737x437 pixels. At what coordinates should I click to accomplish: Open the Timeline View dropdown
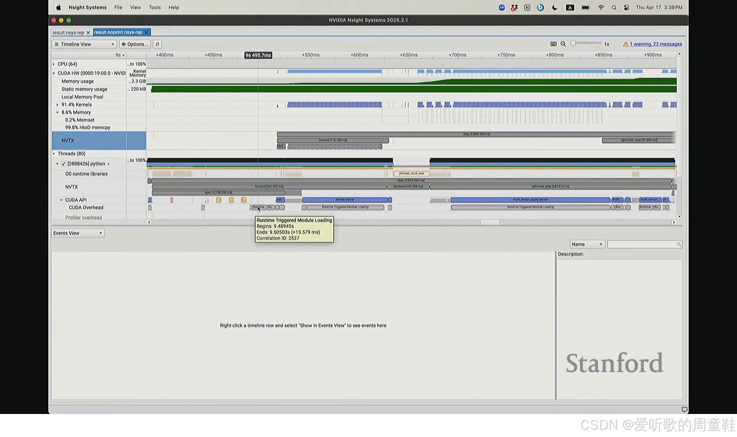coord(84,44)
